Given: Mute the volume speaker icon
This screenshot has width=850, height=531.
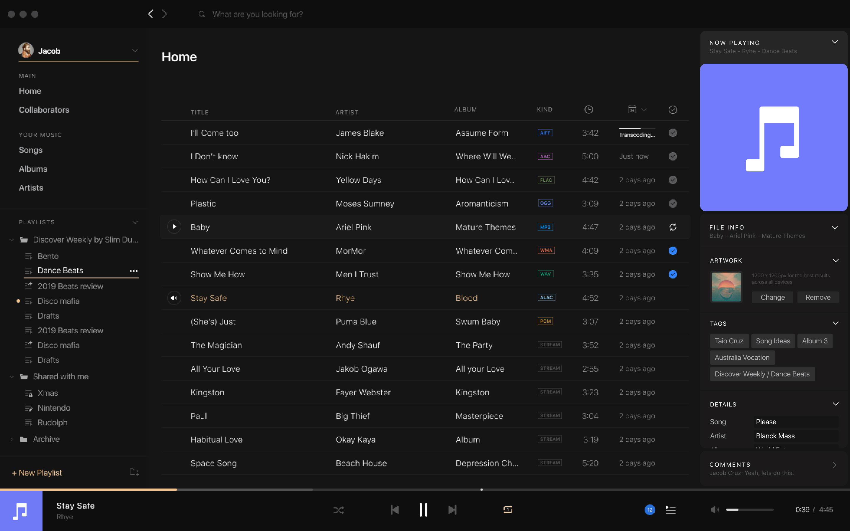Looking at the screenshot, I should pos(715,509).
